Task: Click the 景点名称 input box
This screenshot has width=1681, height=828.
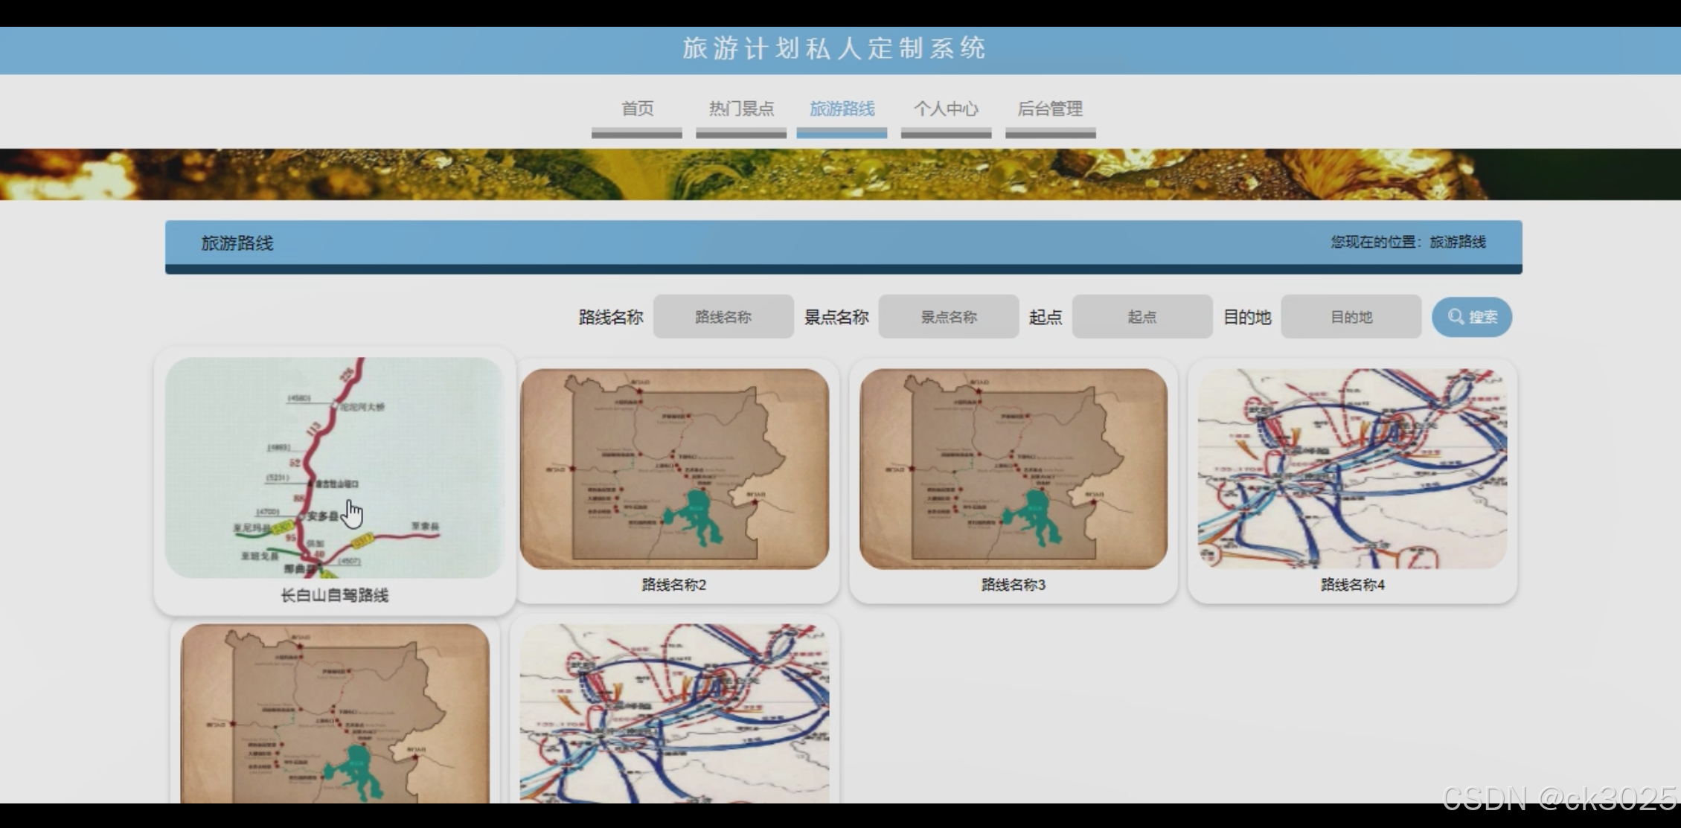Action: click(x=948, y=317)
